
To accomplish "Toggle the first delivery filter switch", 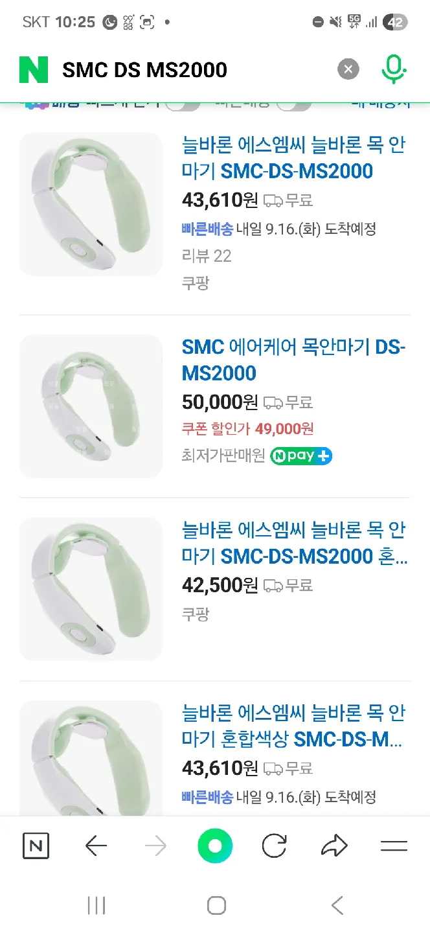I will tap(183, 104).
